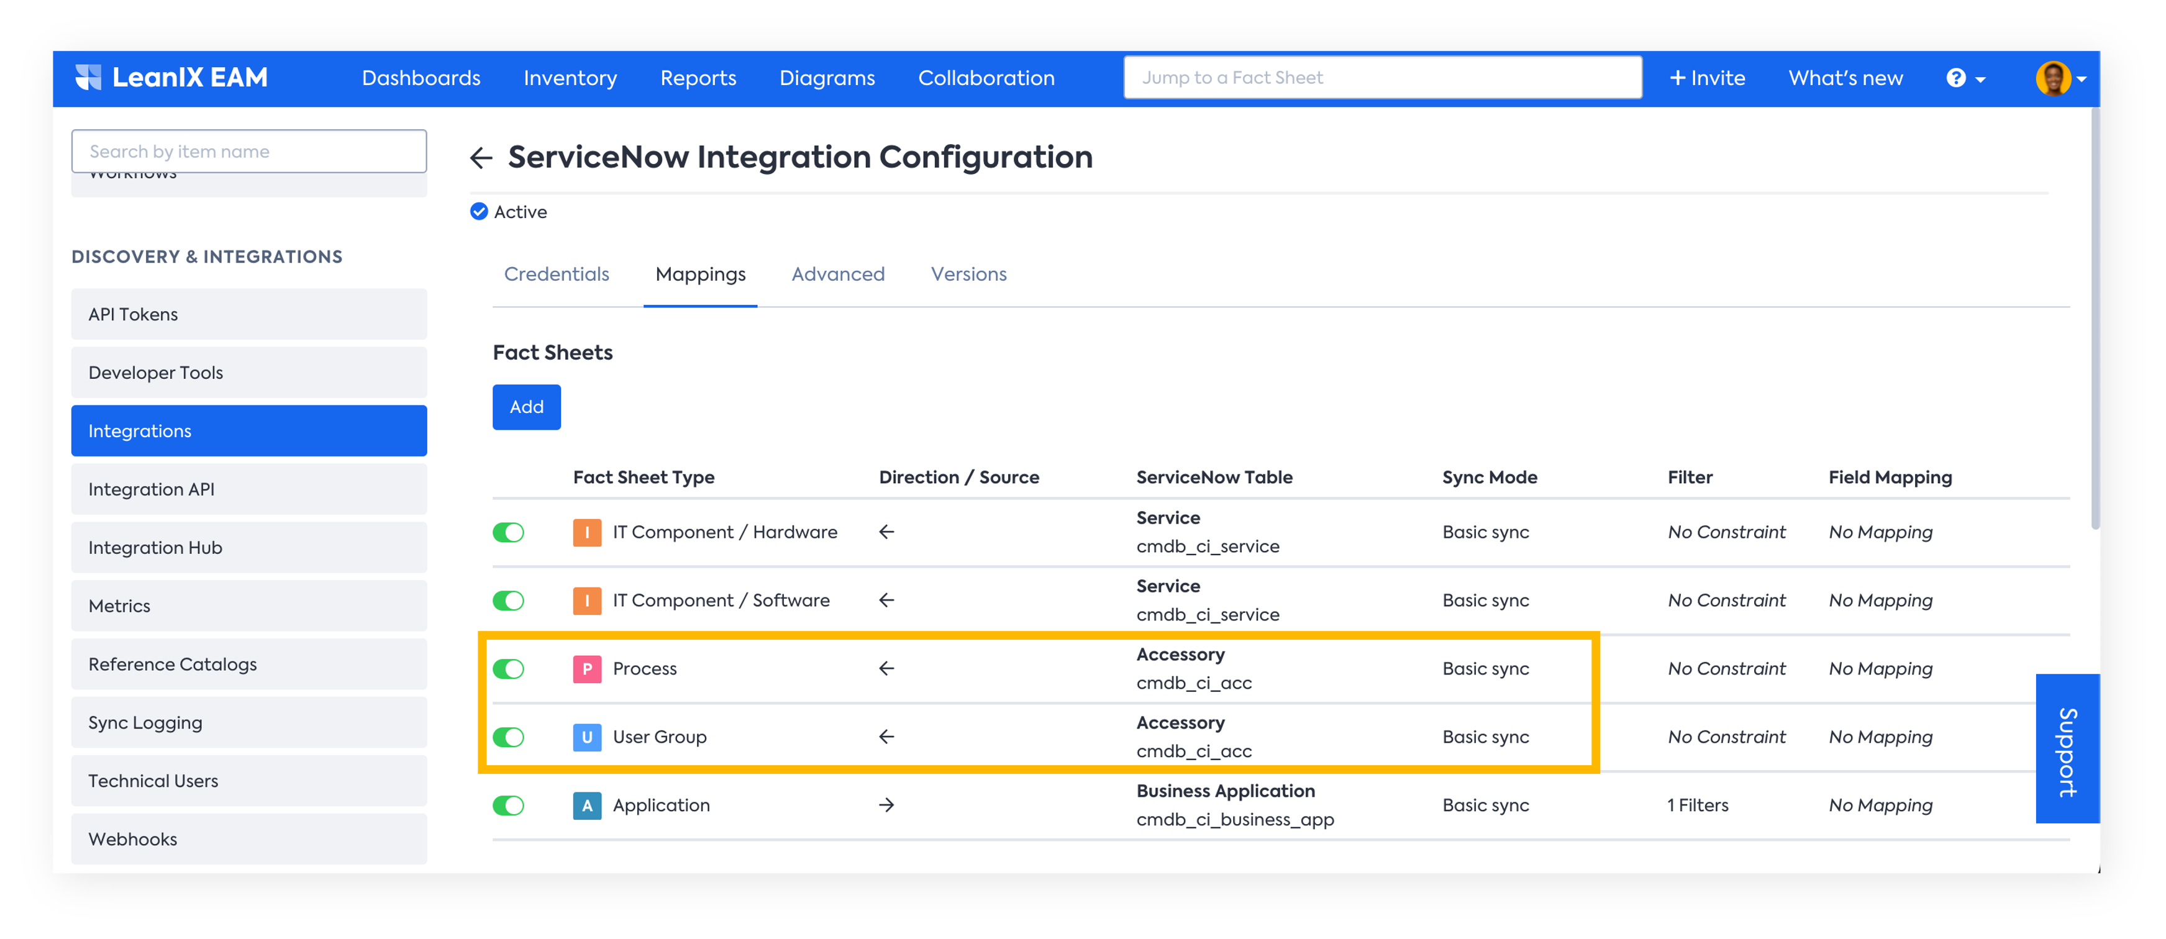Viewport: 2166px width, 939px height.
Task: Open the help question mark menu
Action: point(1965,78)
